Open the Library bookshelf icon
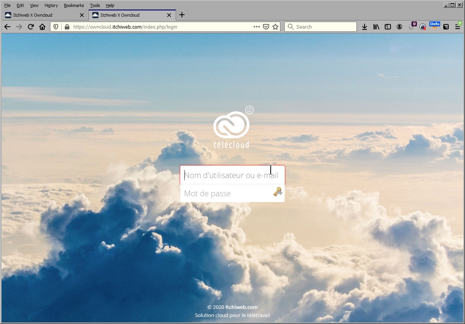The height and width of the screenshot is (324, 465). (376, 27)
